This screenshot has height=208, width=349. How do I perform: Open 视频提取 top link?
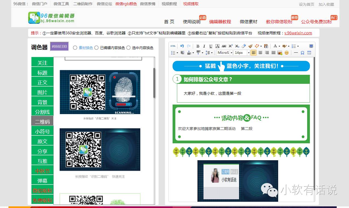(x=191, y=4)
